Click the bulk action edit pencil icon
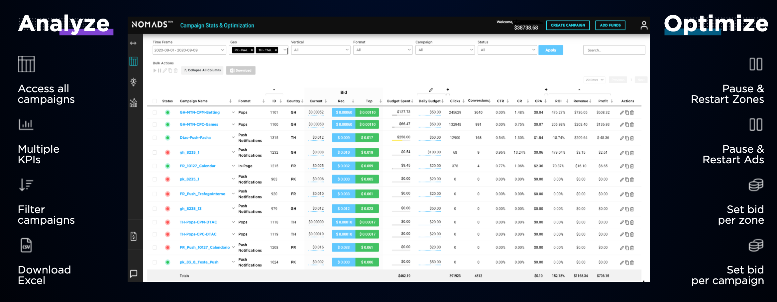Viewport: 777px width, 302px height. [x=165, y=70]
